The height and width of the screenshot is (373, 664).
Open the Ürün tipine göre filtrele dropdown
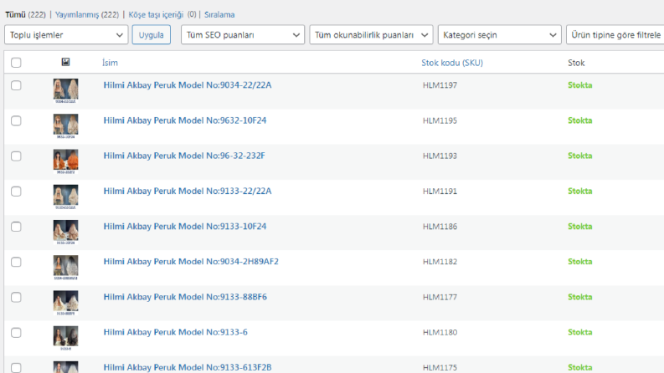pyautogui.click(x=615, y=34)
